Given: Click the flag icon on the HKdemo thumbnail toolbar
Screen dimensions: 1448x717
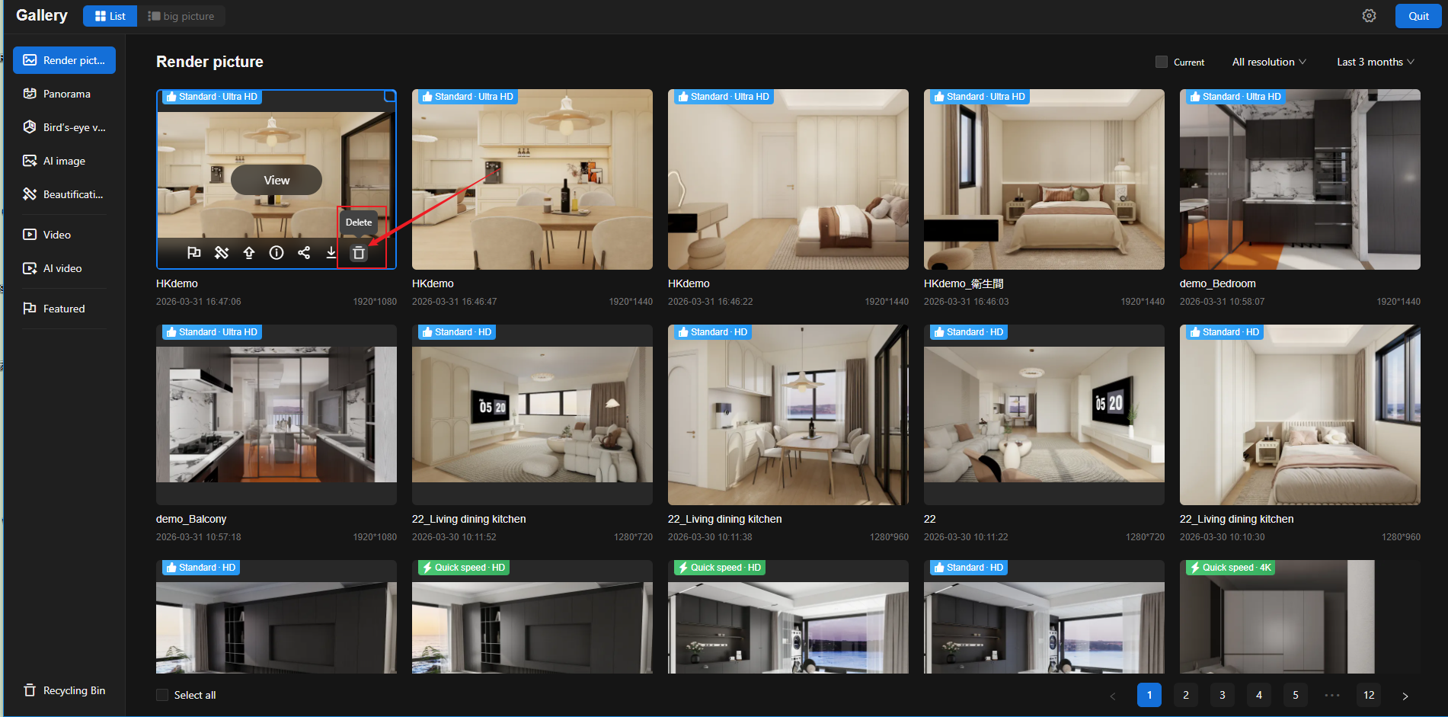Looking at the screenshot, I should [x=194, y=253].
